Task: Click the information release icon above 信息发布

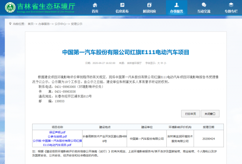Action: pyautogui.click(x=122, y=5)
